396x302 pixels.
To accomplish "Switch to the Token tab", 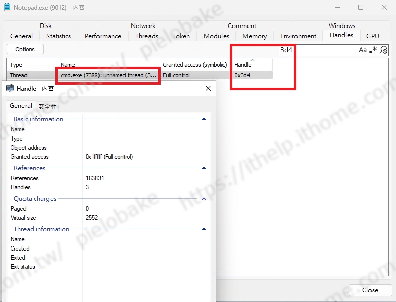I will pos(181,36).
